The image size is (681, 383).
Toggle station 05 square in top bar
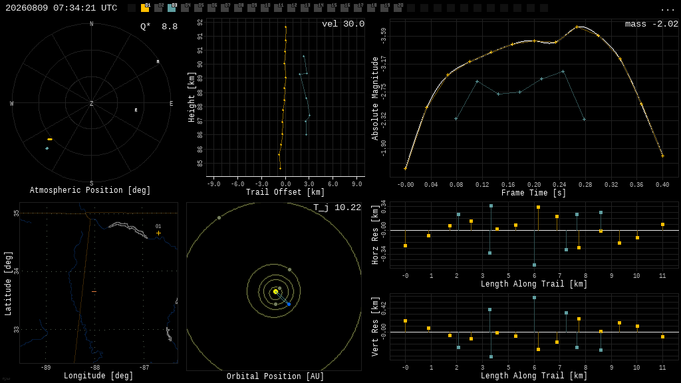[x=198, y=8]
